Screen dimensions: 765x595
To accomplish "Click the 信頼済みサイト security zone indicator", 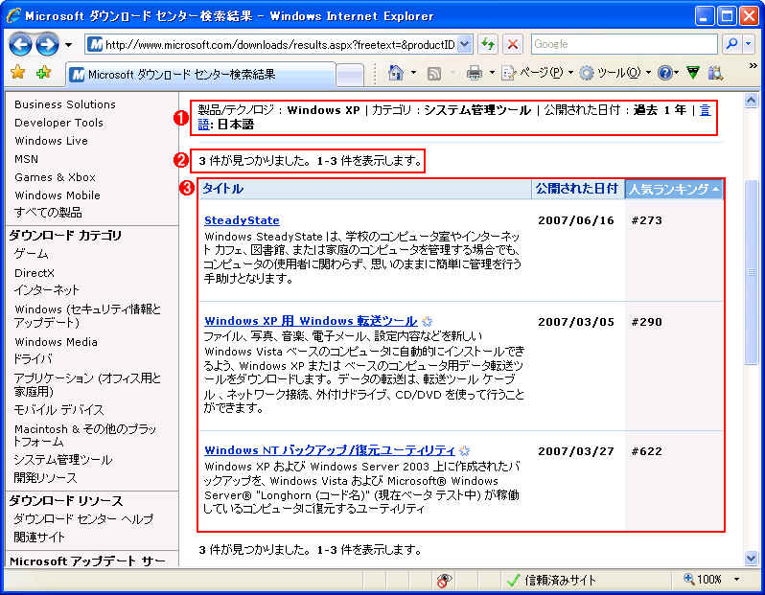I will (552, 580).
